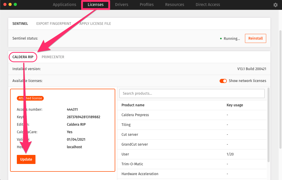Click the V13.1 Build 200421 version text
This screenshot has width=282, height=180.
(x=252, y=69)
